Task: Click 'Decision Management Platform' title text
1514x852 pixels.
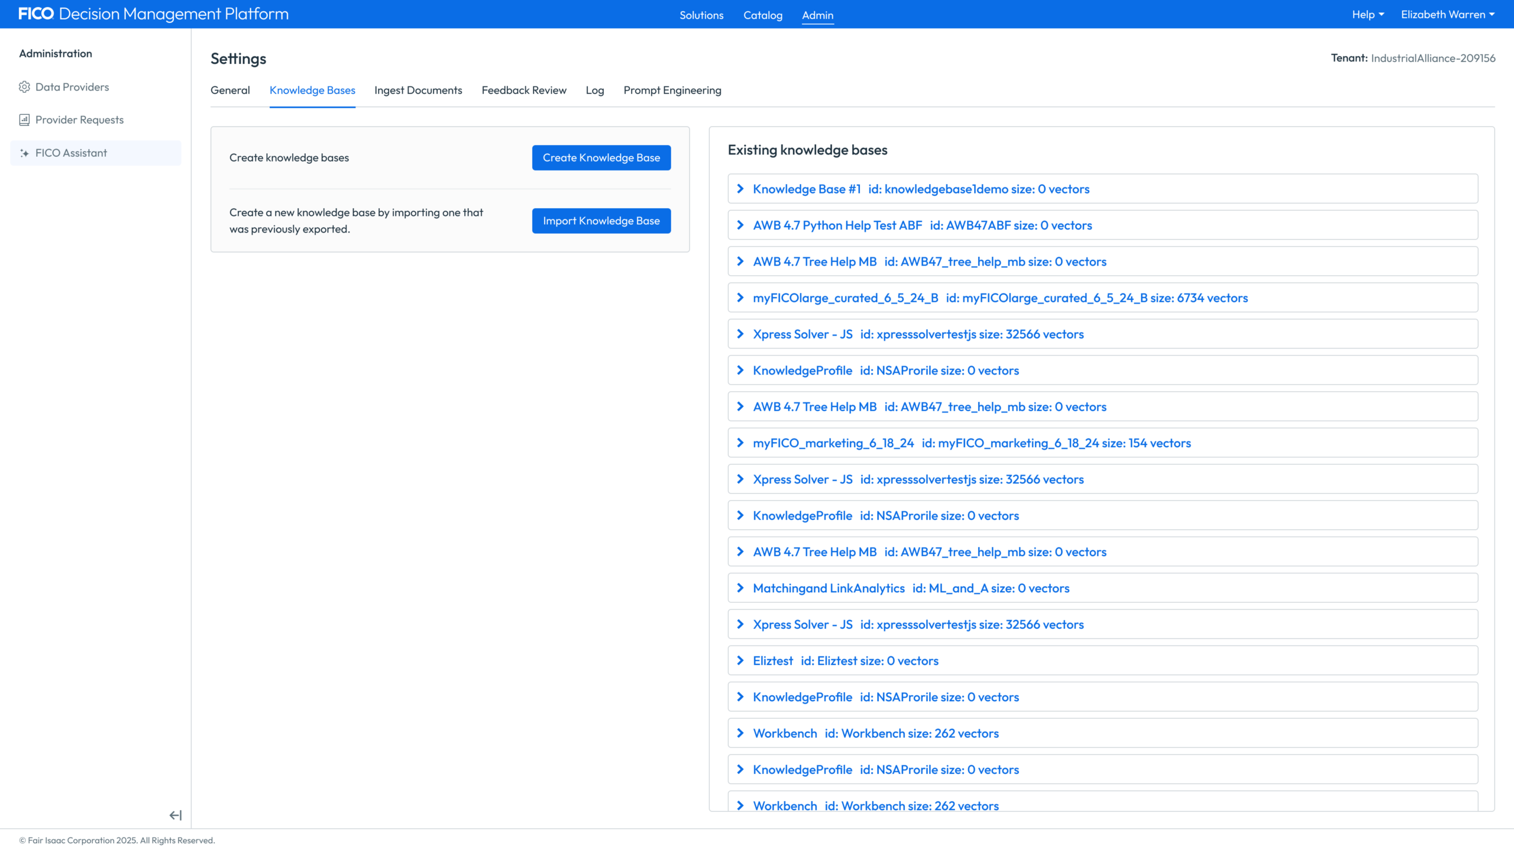Action: point(174,14)
